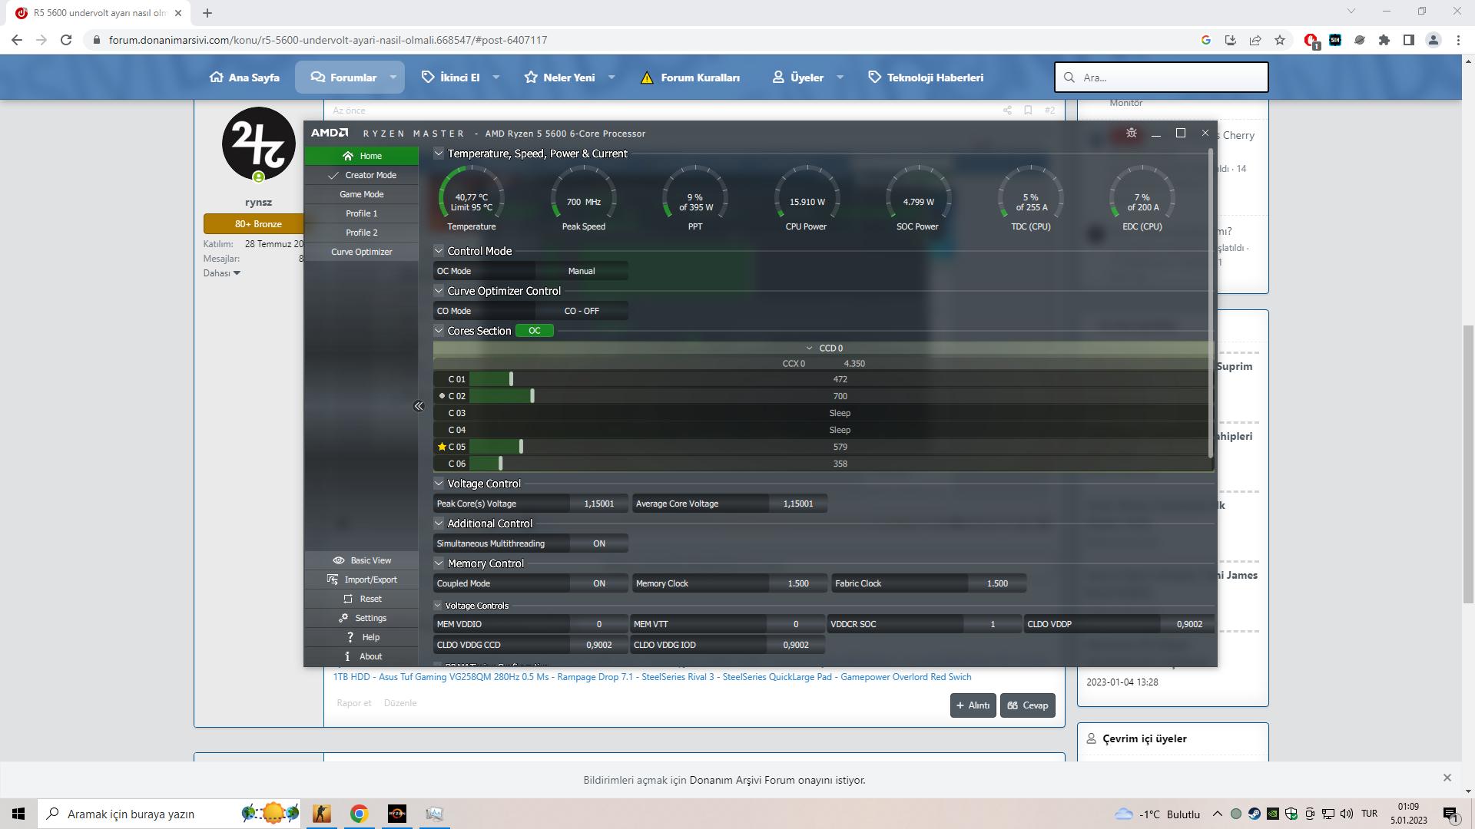Click the Cevap reply button
1475x829 pixels.
[1027, 705]
